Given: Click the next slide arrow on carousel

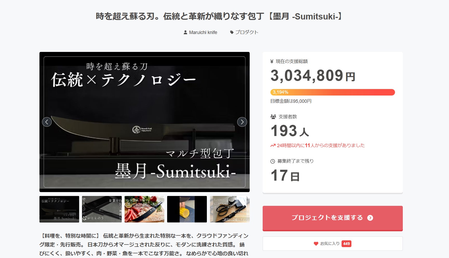Looking at the screenshot, I should pos(242,122).
